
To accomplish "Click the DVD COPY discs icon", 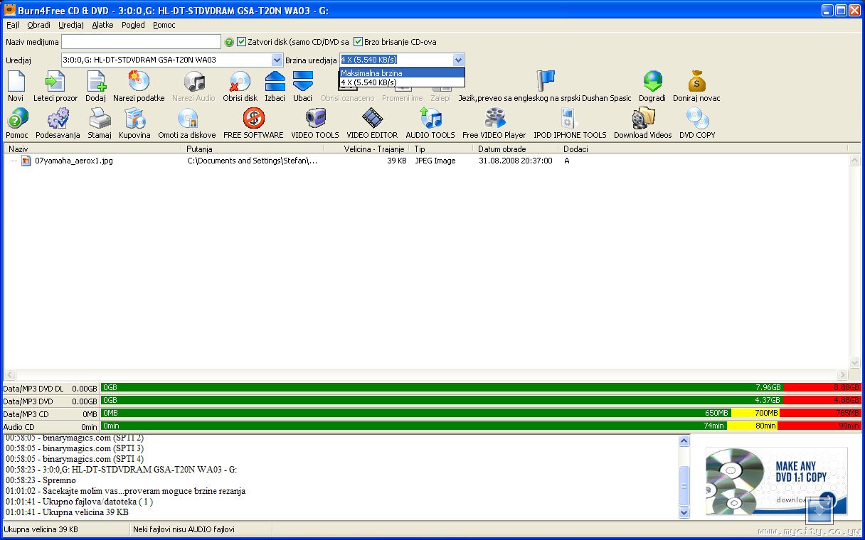I will pos(697,118).
